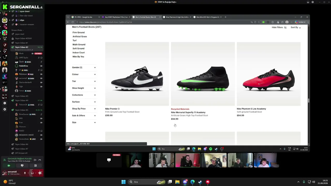Click the browser refresh button
Screen dimensions: 331x186
click(x=73, y=22)
